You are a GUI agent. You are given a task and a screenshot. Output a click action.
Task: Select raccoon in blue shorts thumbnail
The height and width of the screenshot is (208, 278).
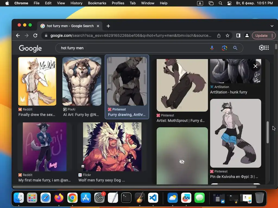[235, 133]
